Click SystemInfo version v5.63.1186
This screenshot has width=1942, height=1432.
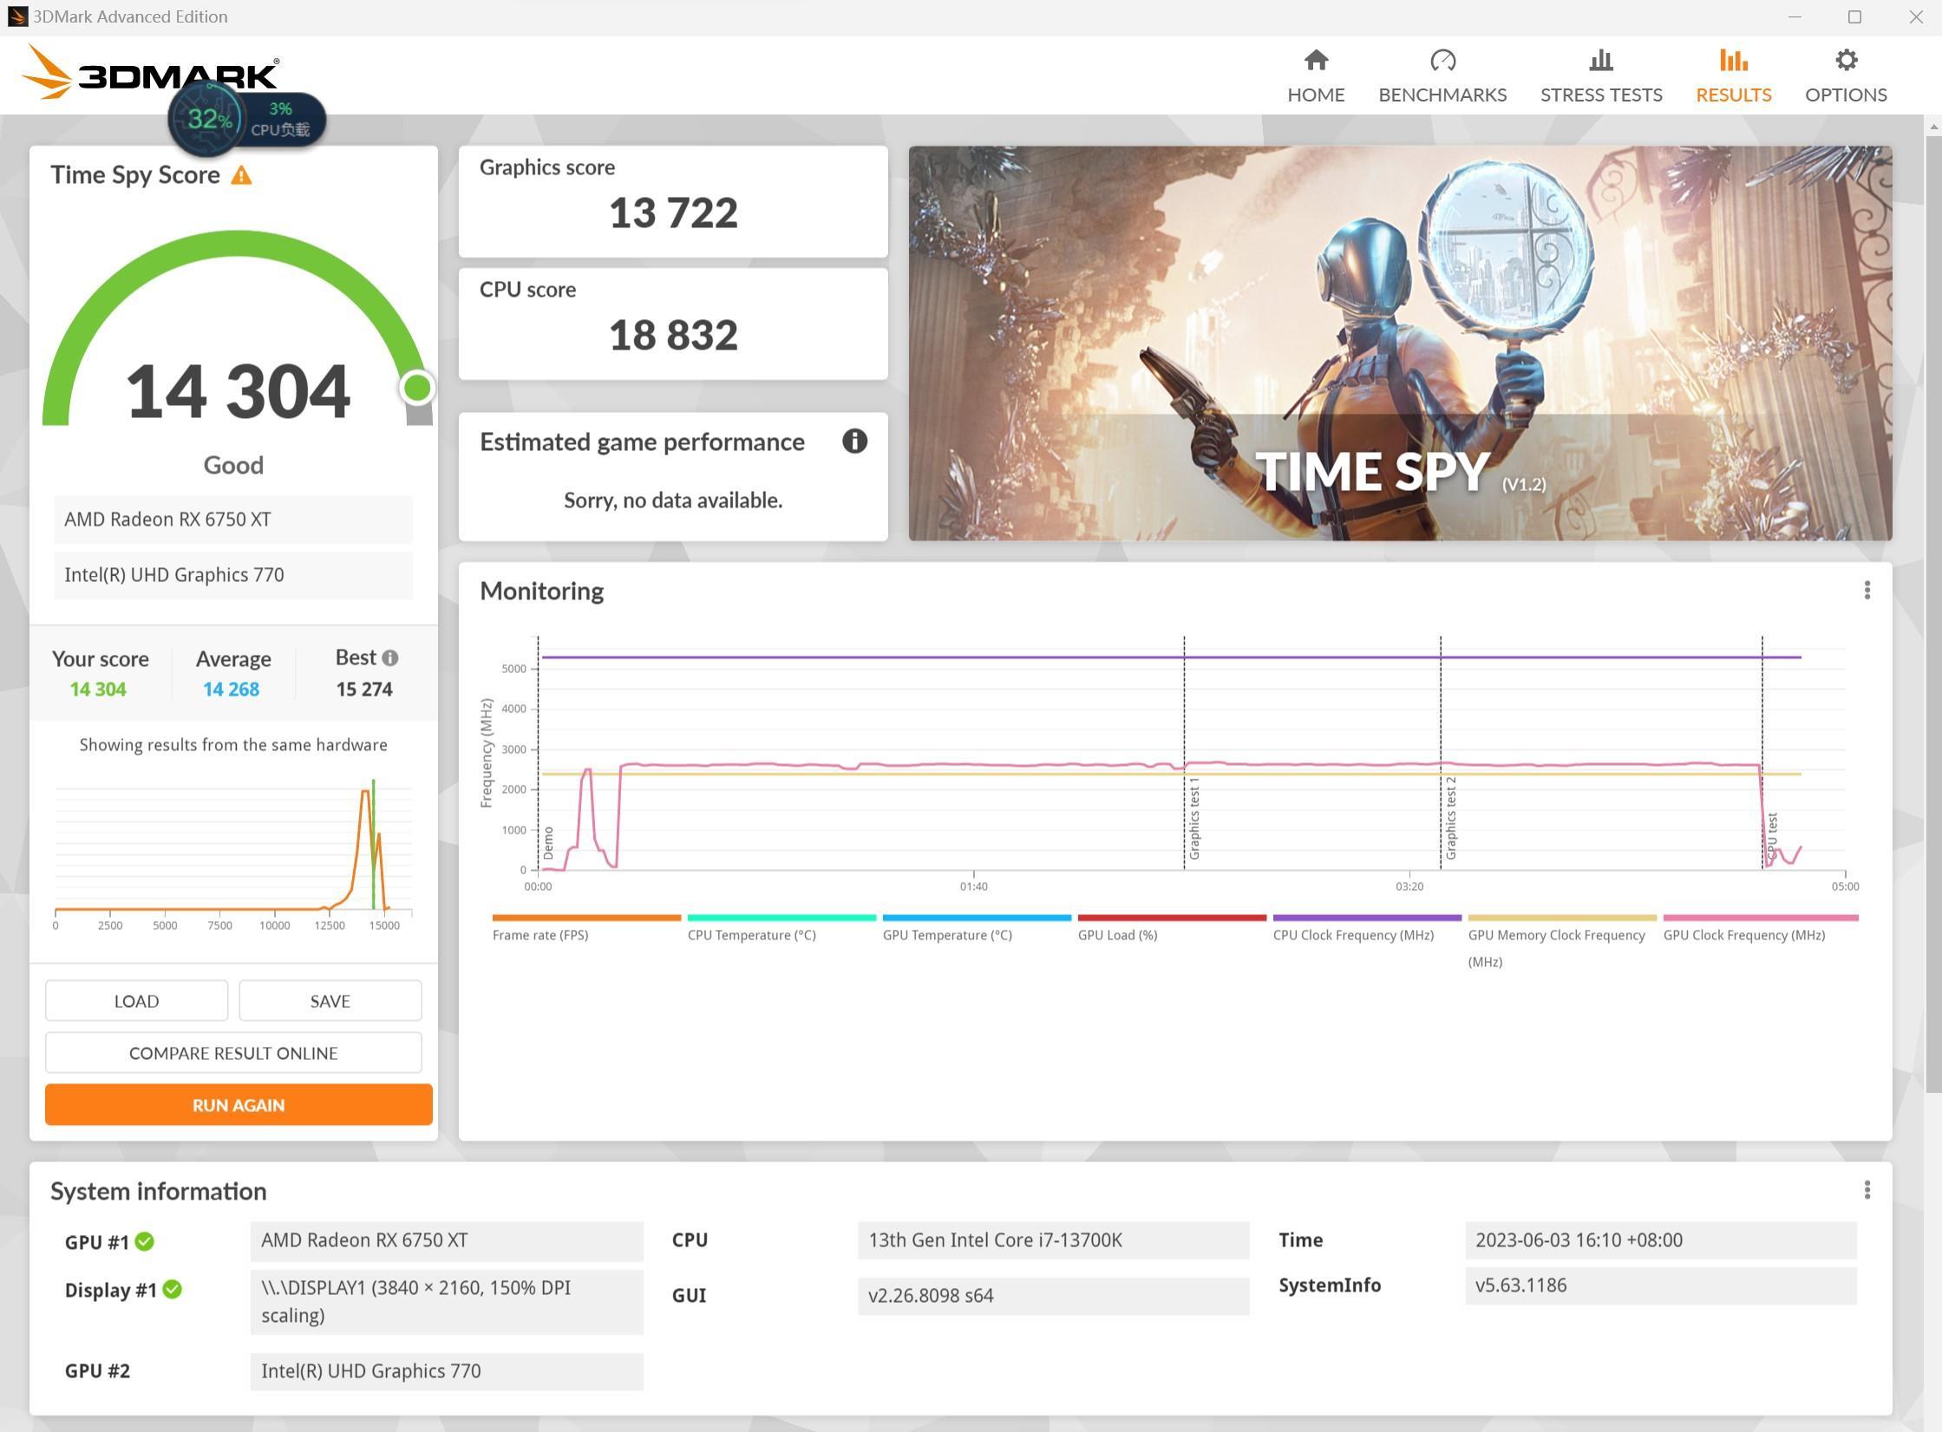click(x=1660, y=1285)
